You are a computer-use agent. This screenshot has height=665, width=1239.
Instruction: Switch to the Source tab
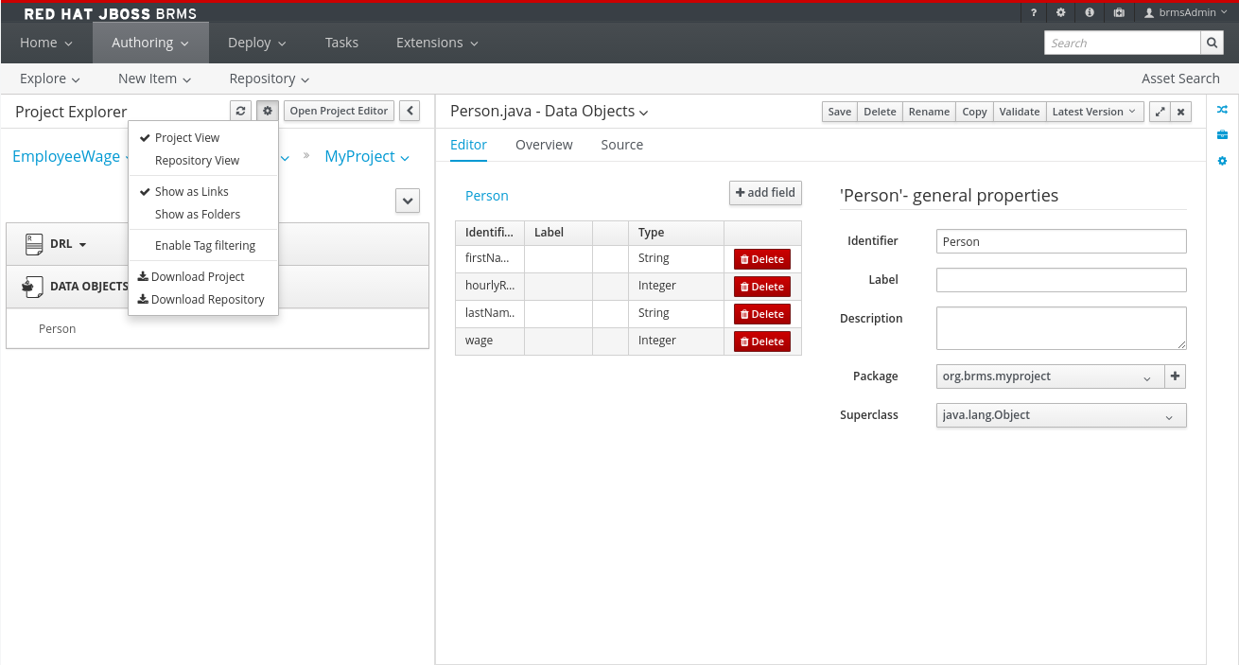(621, 145)
